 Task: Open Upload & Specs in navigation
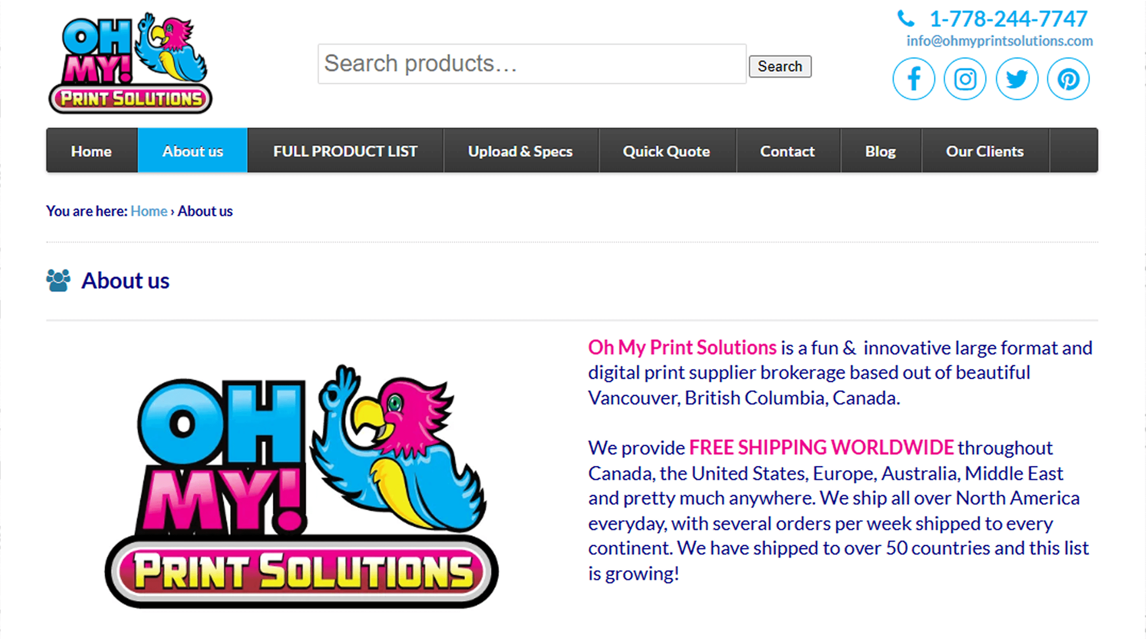[x=520, y=150]
